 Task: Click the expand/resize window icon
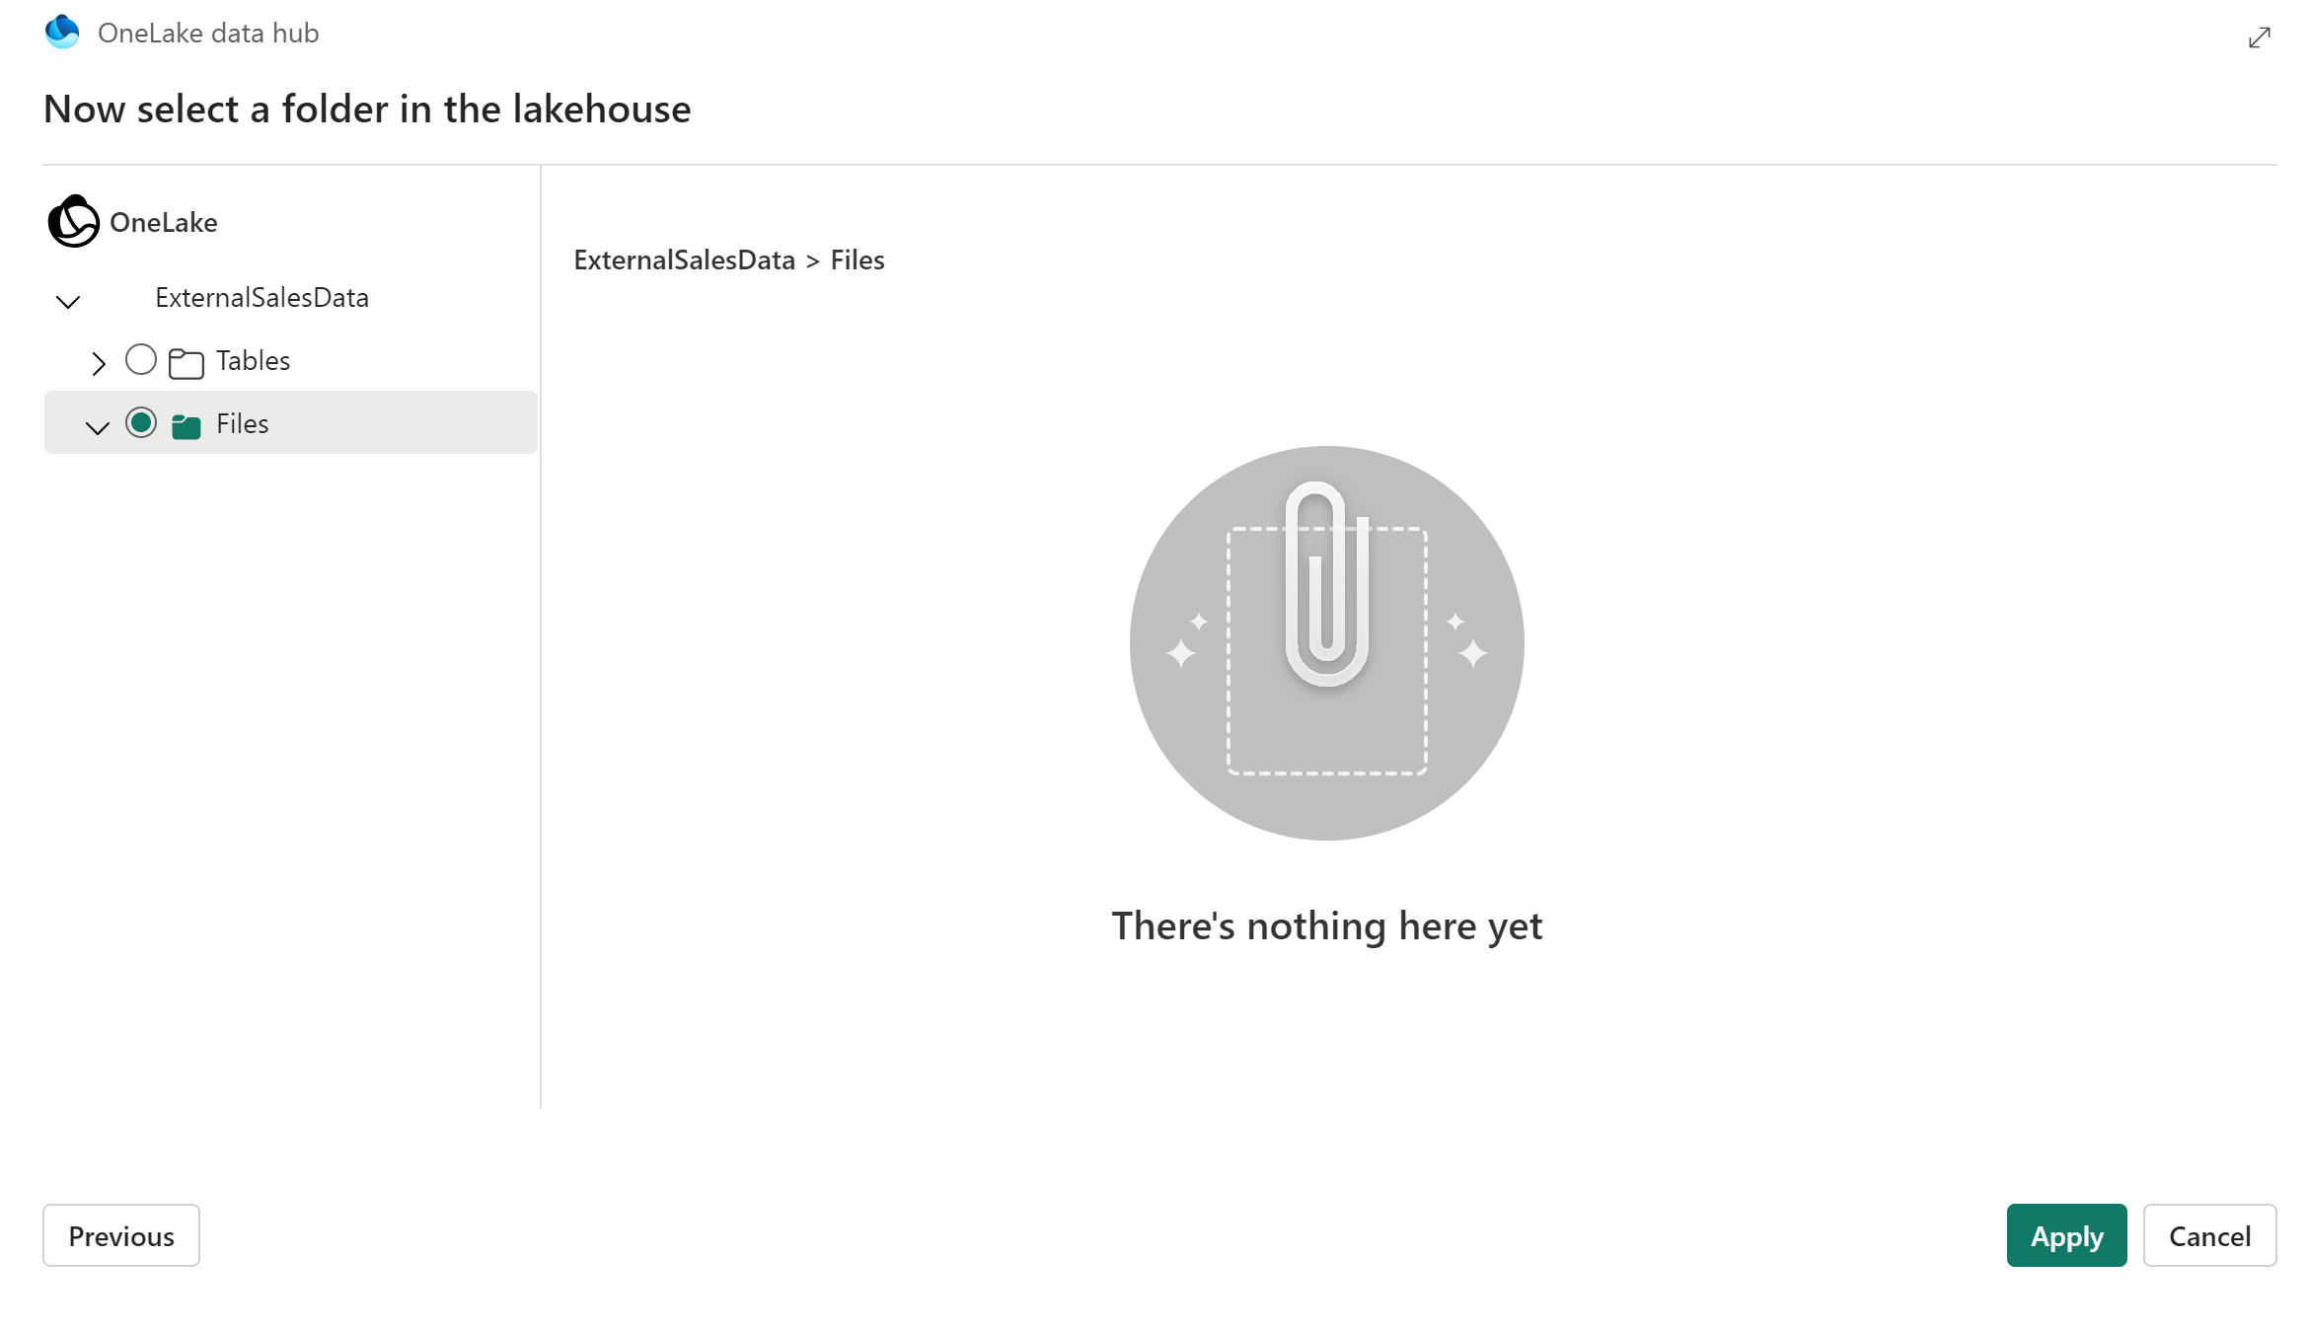point(2259,35)
